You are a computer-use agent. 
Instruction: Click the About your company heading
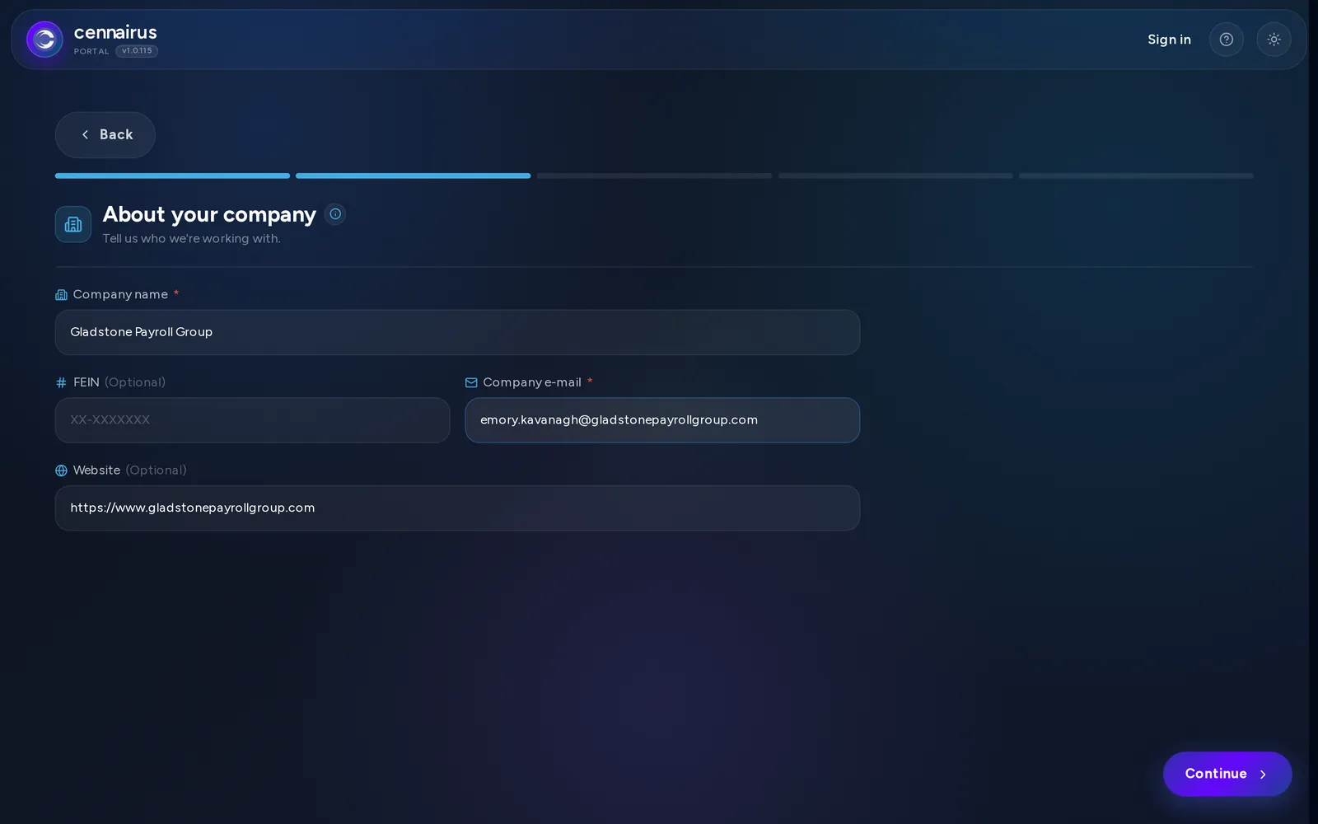point(209,214)
